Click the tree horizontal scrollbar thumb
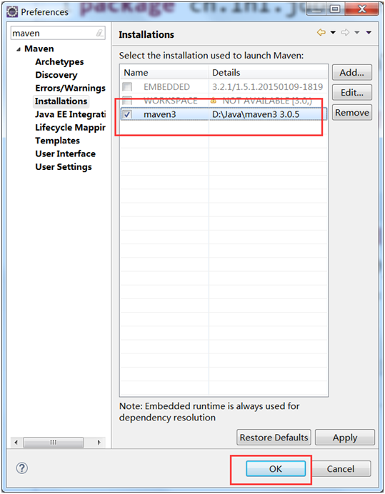The width and height of the screenshot is (385, 494). tap(54, 443)
